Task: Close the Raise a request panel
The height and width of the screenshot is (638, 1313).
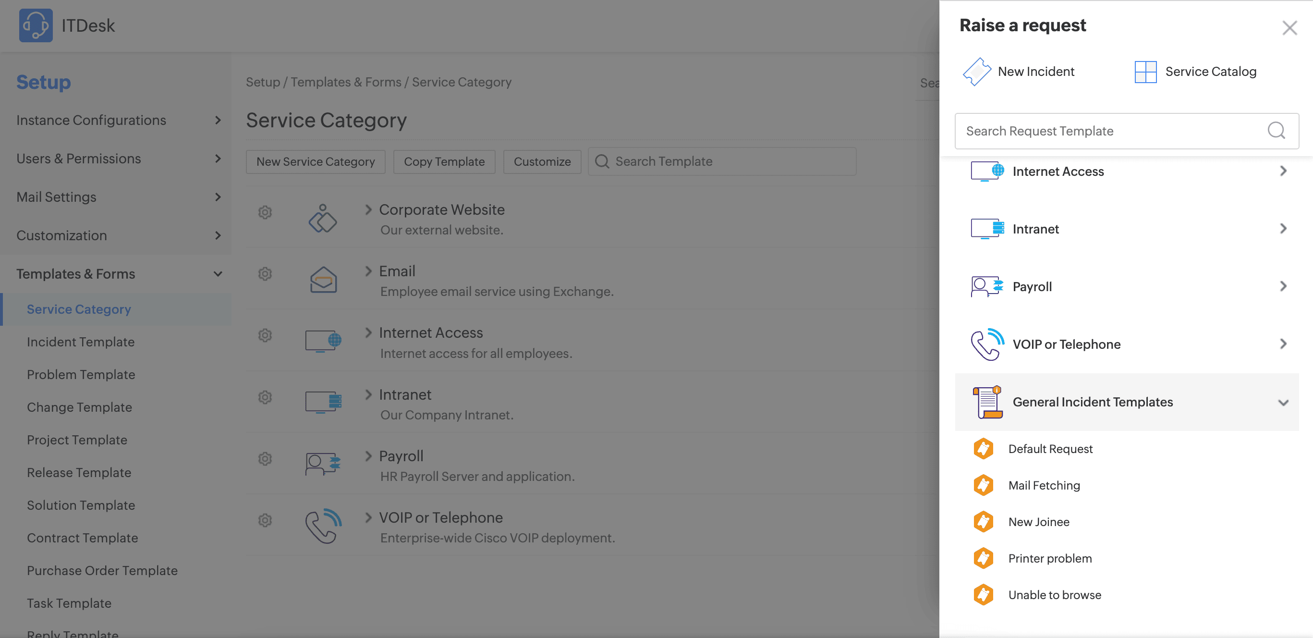Action: tap(1289, 28)
